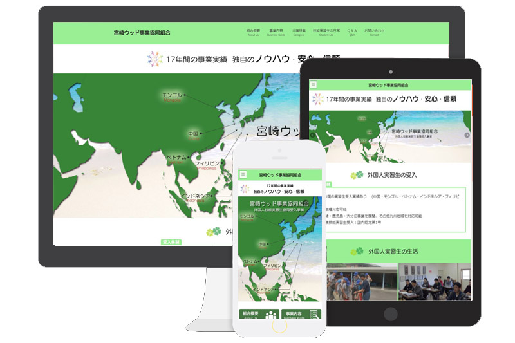
Task: Click the モンゴル label on phone map
Action: pyautogui.click(x=247, y=218)
